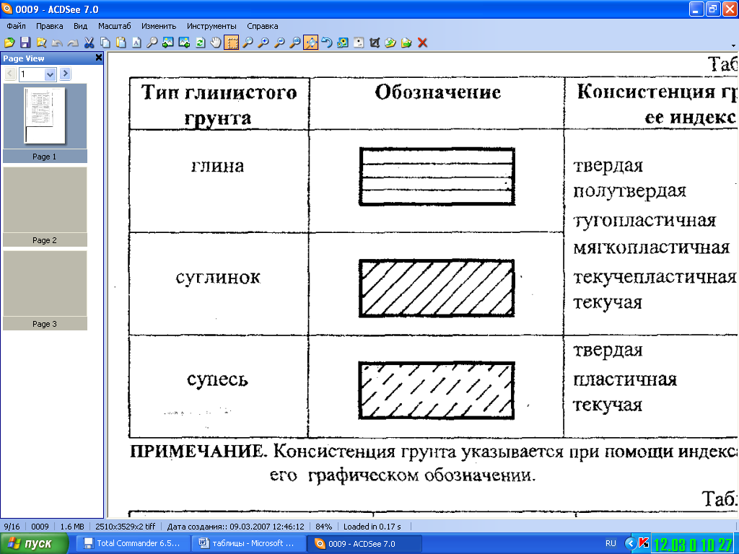
Task: Click the Crop tool icon
Action: pyautogui.click(x=375, y=43)
